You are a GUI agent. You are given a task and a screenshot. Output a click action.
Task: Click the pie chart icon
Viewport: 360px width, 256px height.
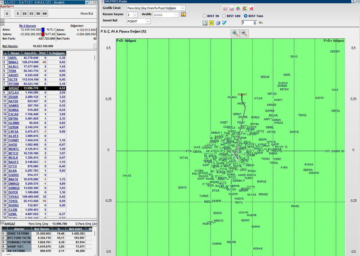[x=238, y=9]
